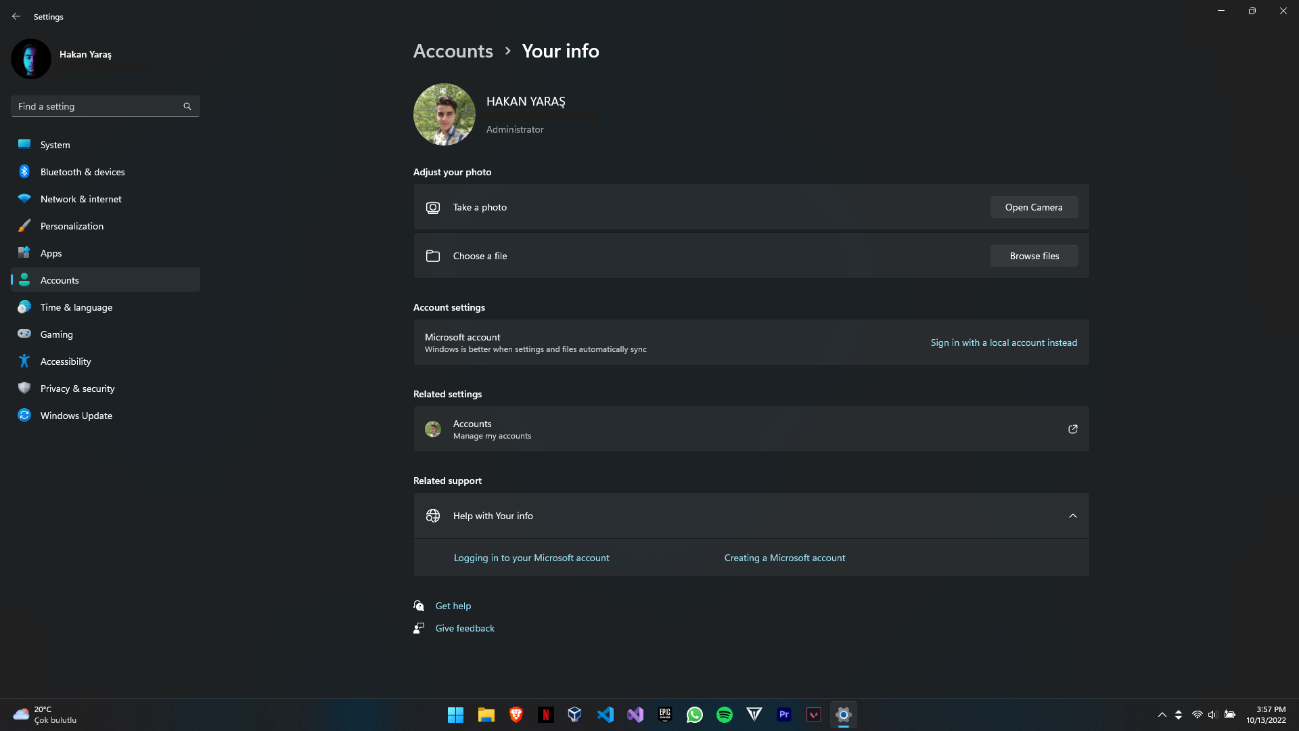Click the back arrow in Settings
The width and height of the screenshot is (1299, 731).
tap(16, 16)
